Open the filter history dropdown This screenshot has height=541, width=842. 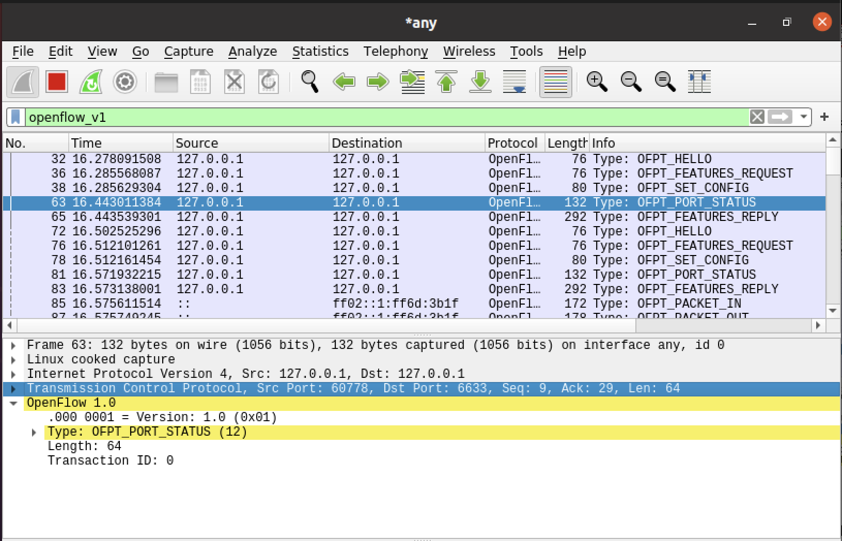point(803,117)
